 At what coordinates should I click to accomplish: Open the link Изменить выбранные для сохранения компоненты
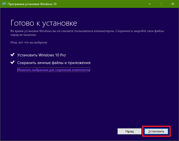54,70
